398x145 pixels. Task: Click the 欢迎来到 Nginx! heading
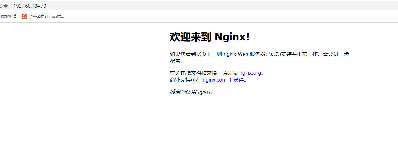(210, 37)
